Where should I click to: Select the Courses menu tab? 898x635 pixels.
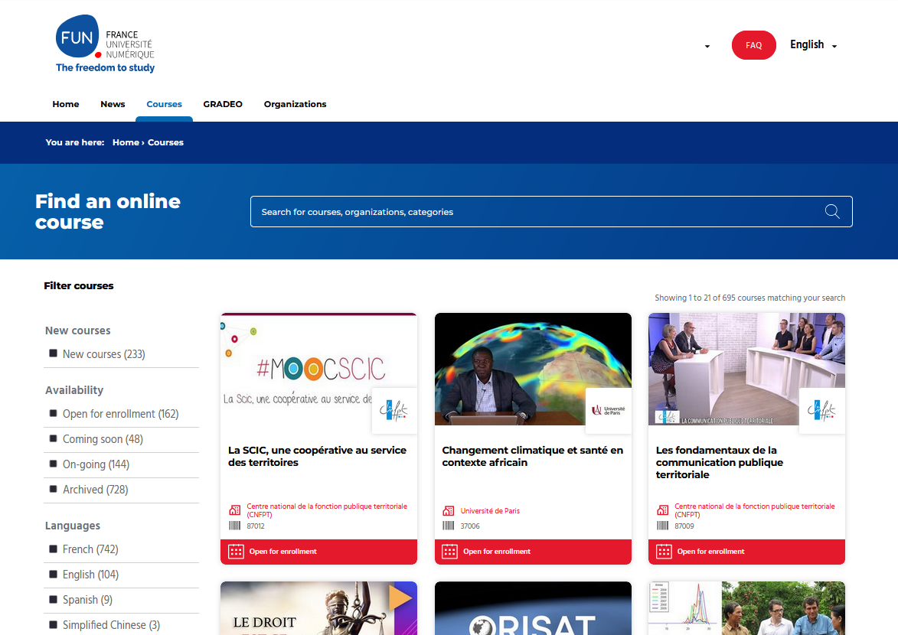click(165, 104)
